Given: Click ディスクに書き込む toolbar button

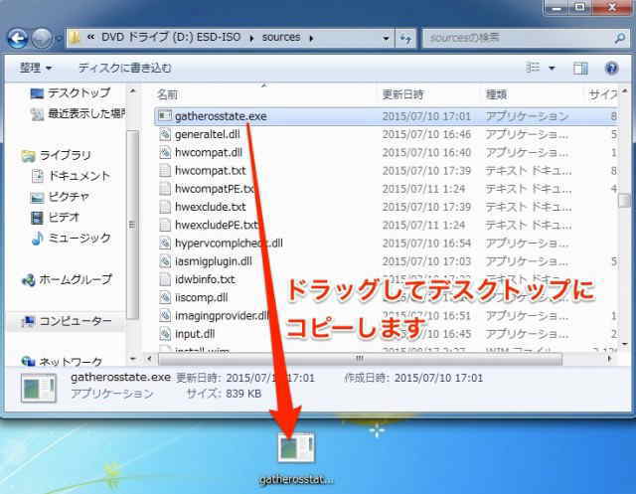Looking at the screenshot, I should (x=124, y=68).
